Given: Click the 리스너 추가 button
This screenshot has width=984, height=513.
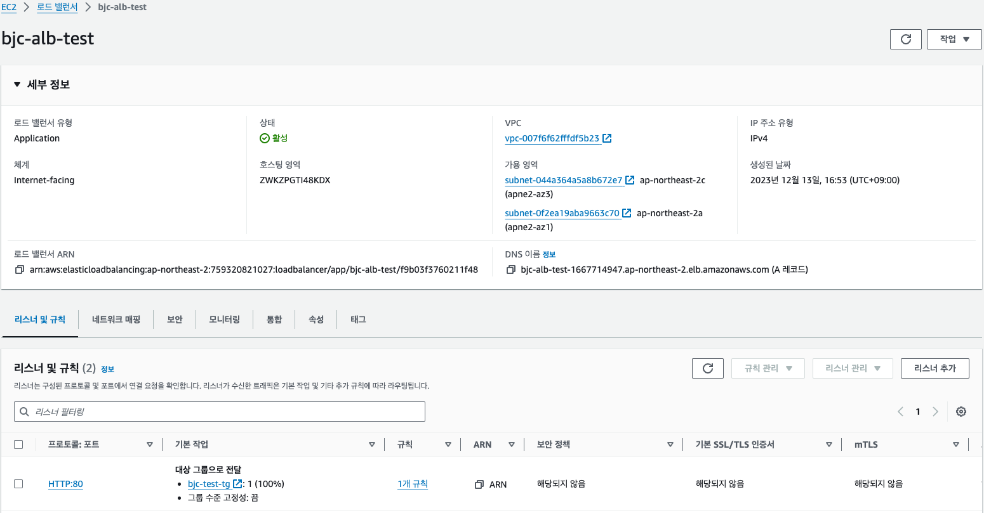Looking at the screenshot, I should tap(934, 368).
